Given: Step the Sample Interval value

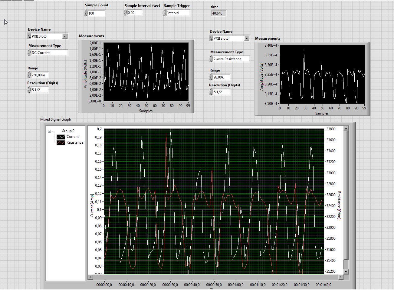Looking at the screenshot, I should pyautogui.click(x=125, y=13).
